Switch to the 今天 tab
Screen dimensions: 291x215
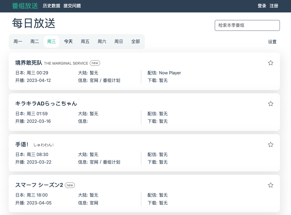(68, 42)
